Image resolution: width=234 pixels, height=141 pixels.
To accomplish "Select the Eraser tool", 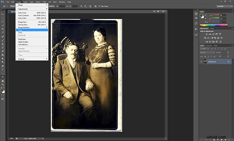I will [3, 51].
